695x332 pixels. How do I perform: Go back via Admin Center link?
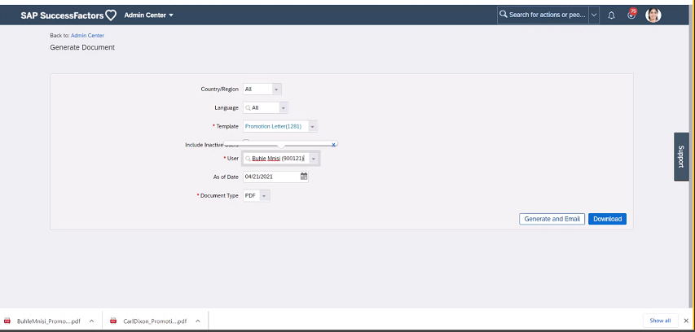[x=87, y=36]
